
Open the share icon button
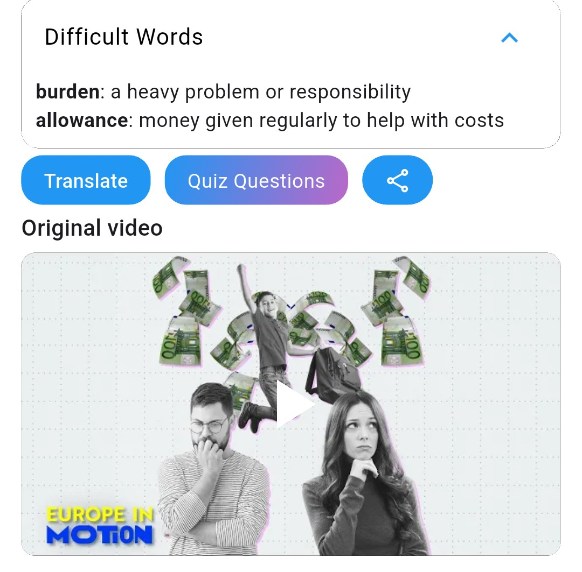coord(397,180)
